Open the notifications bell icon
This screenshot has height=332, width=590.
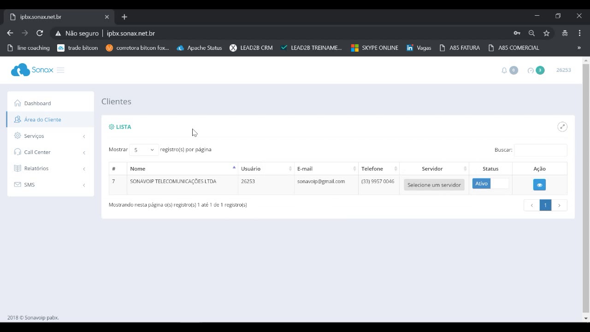[504, 71]
